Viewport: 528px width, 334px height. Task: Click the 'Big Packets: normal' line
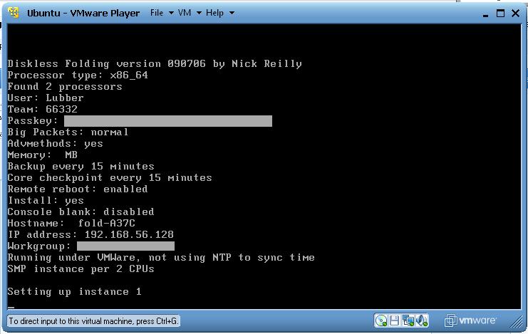coord(68,132)
